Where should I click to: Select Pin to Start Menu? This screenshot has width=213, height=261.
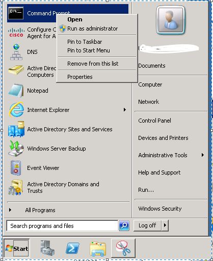coord(89,50)
